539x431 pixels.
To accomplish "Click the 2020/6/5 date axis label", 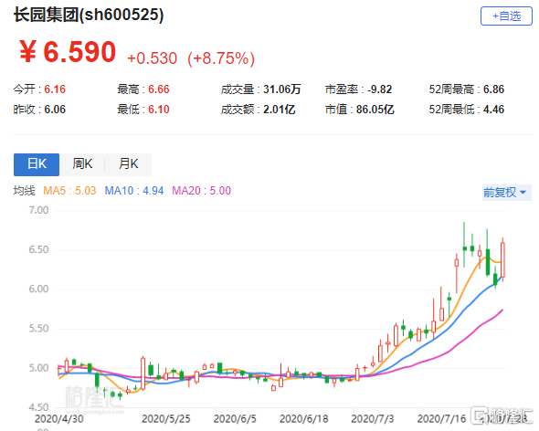I will click(x=235, y=418).
